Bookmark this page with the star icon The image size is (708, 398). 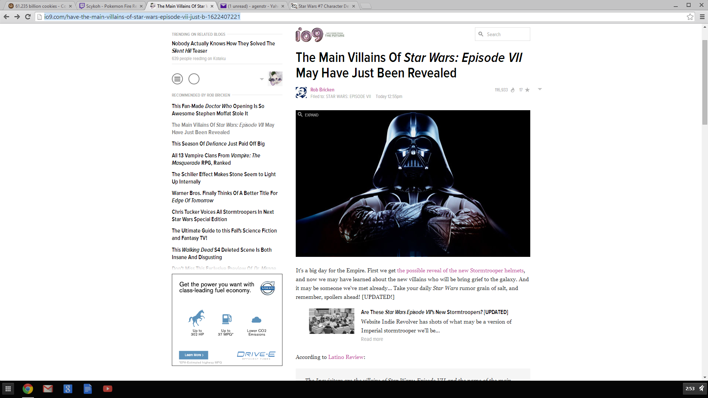click(x=690, y=17)
